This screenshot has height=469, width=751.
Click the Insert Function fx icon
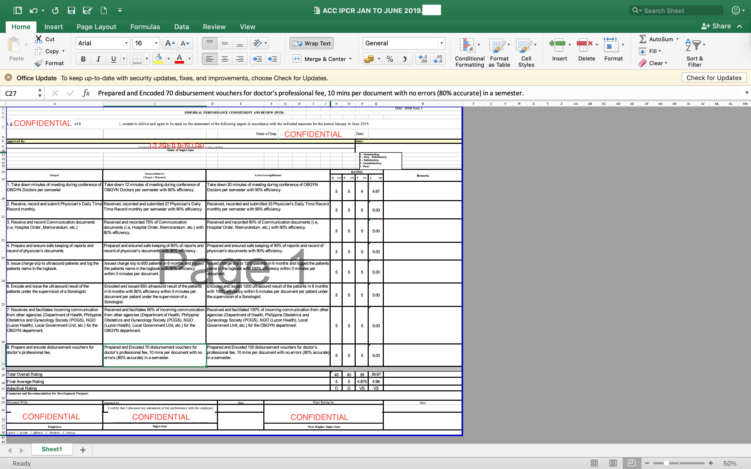pos(86,93)
